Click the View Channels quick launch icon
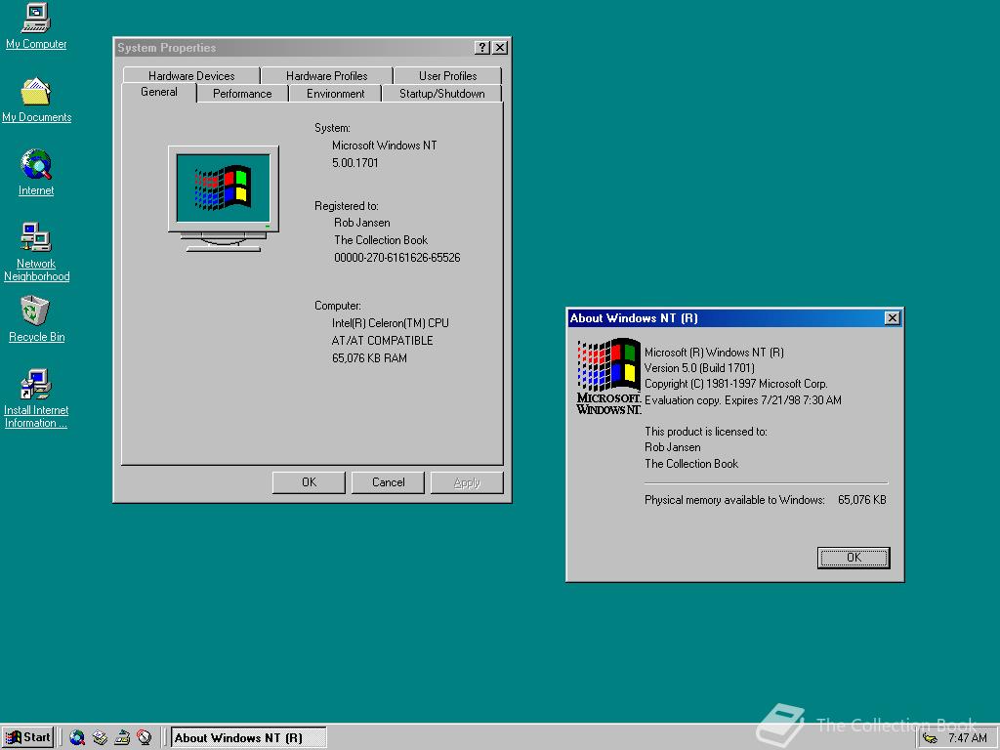Viewport: 1000px width, 750px height. 145,737
